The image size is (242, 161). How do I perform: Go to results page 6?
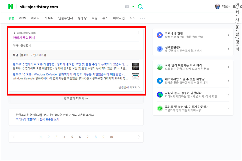click(x=80, y=137)
